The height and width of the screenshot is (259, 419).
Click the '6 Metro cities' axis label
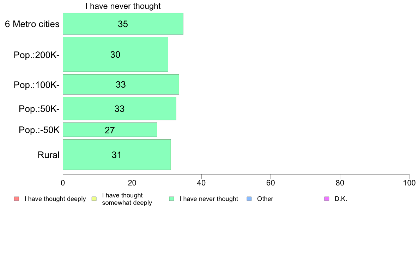(x=32, y=24)
